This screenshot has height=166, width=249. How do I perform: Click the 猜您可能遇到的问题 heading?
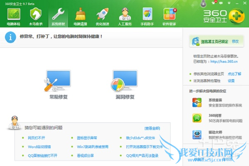[44, 128]
